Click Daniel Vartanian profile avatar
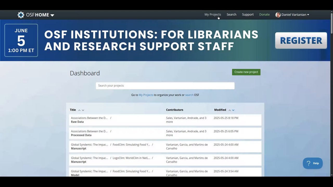The height and width of the screenshot is (187, 333). (x=278, y=15)
